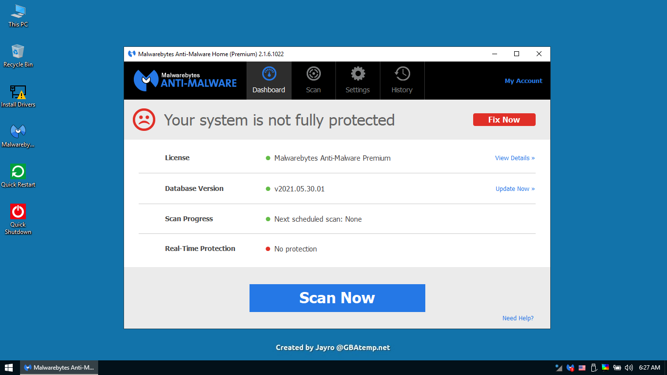
Task: Click the 'Malwarebytes Anti-Malware Premium' license text
Action: click(x=333, y=158)
